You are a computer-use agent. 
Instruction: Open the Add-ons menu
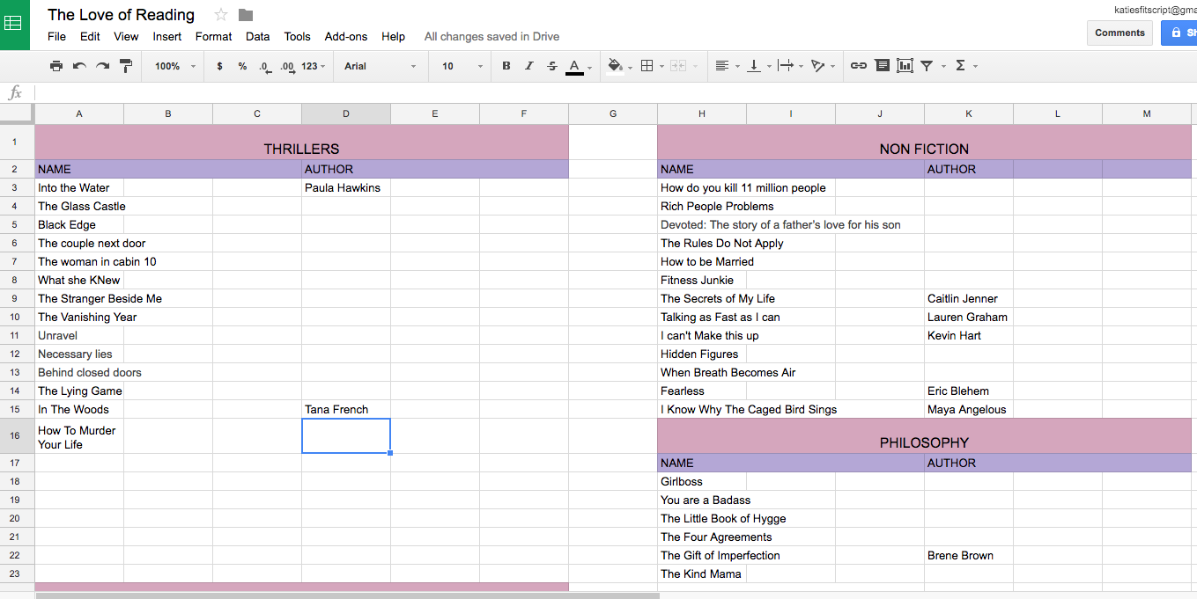(346, 36)
